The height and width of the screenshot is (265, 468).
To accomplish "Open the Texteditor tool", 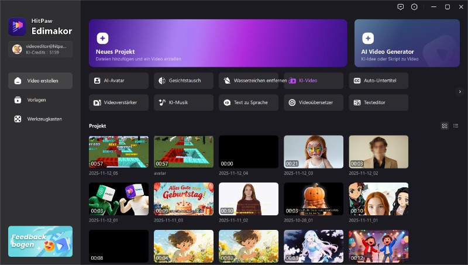I will coord(378,102).
